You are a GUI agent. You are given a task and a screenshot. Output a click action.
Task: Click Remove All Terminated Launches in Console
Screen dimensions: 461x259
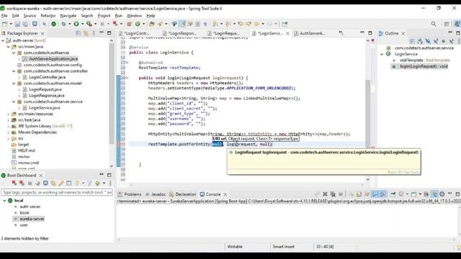[x=333, y=194]
